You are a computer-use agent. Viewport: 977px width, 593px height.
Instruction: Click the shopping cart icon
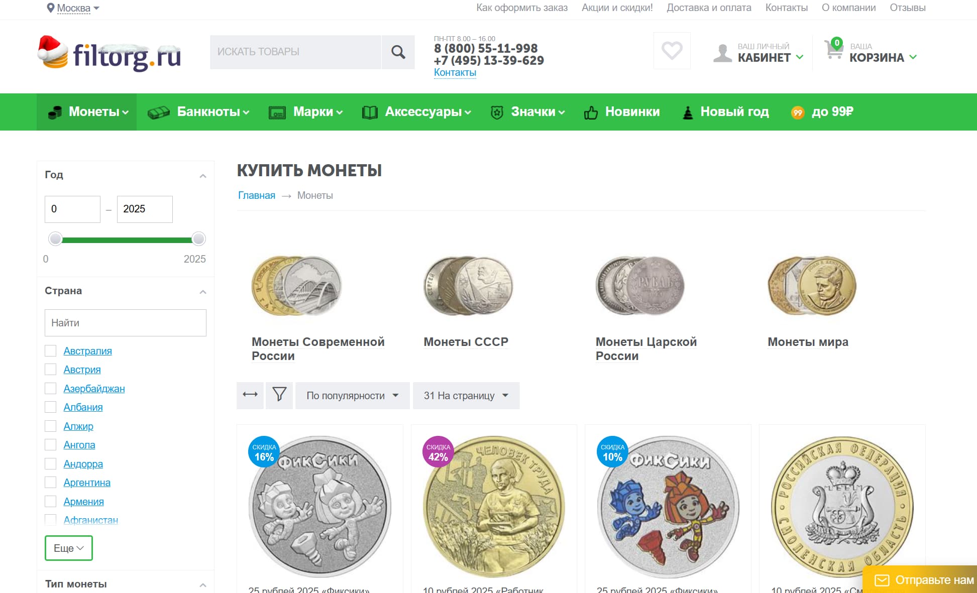click(834, 50)
